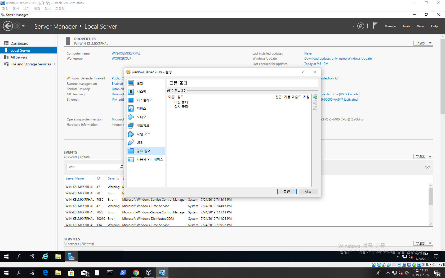The width and height of the screenshot is (445, 278).
Task: Select the 공유 폴더 (Shared Folders) category
Action: coord(146,151)
